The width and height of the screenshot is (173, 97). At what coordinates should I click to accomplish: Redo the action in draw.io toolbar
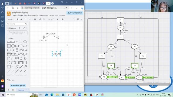pos(30,19)
